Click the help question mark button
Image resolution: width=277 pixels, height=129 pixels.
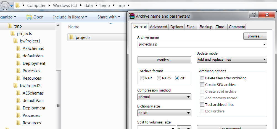click(254, 14)
